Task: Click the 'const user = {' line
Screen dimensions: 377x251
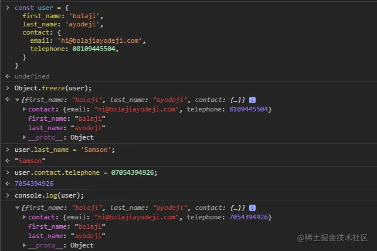Action: tap(42, 8)
